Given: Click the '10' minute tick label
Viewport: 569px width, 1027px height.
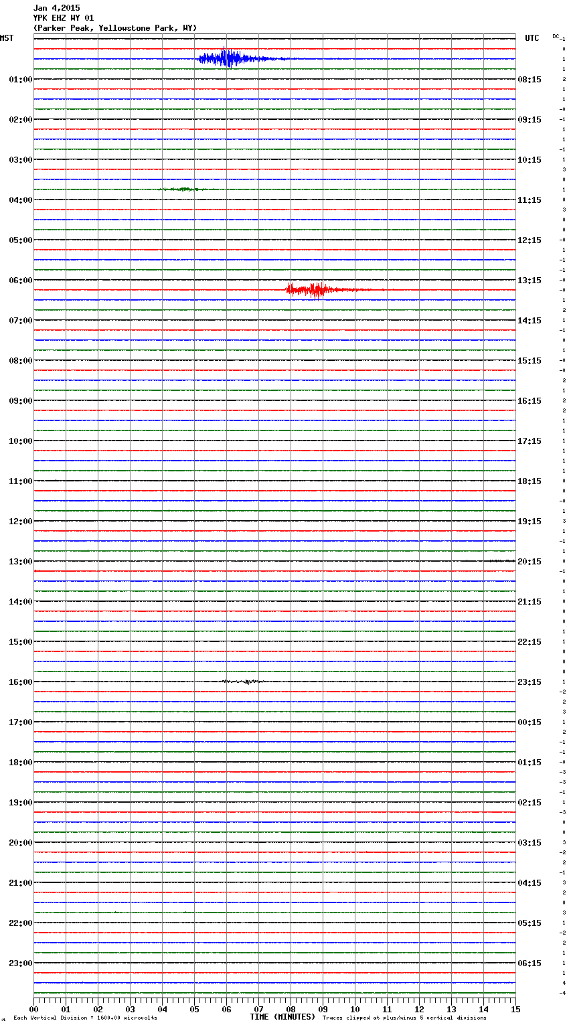Looking at the screenshot, I should [355, 1010].
